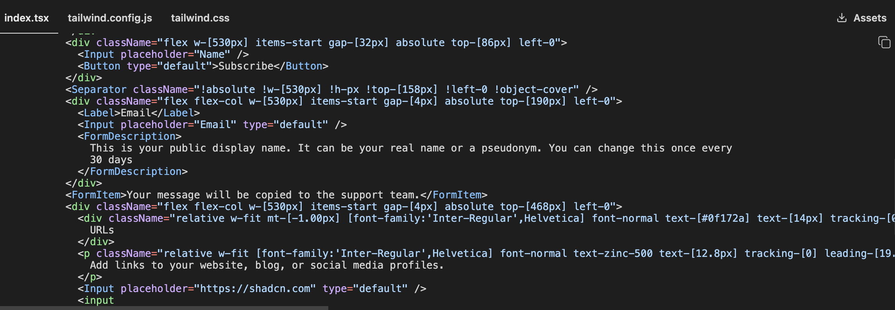Click the Subscribe Button code line
Image resolution: width=895 pixels, height=310 pixels.
(203, 66)
